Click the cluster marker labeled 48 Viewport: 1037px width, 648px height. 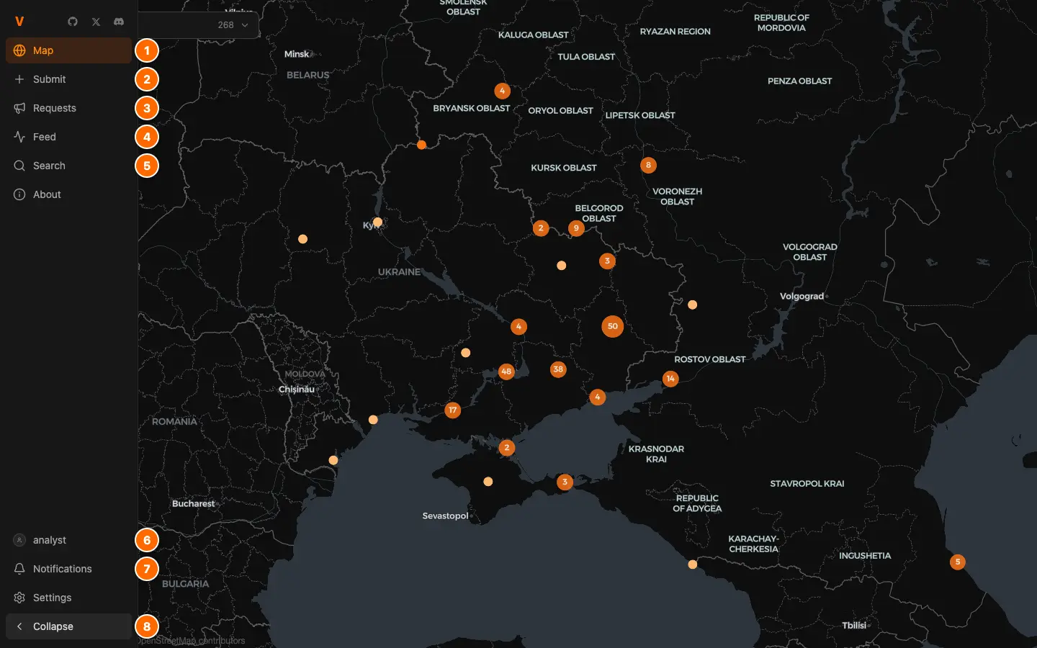[507, 372]
